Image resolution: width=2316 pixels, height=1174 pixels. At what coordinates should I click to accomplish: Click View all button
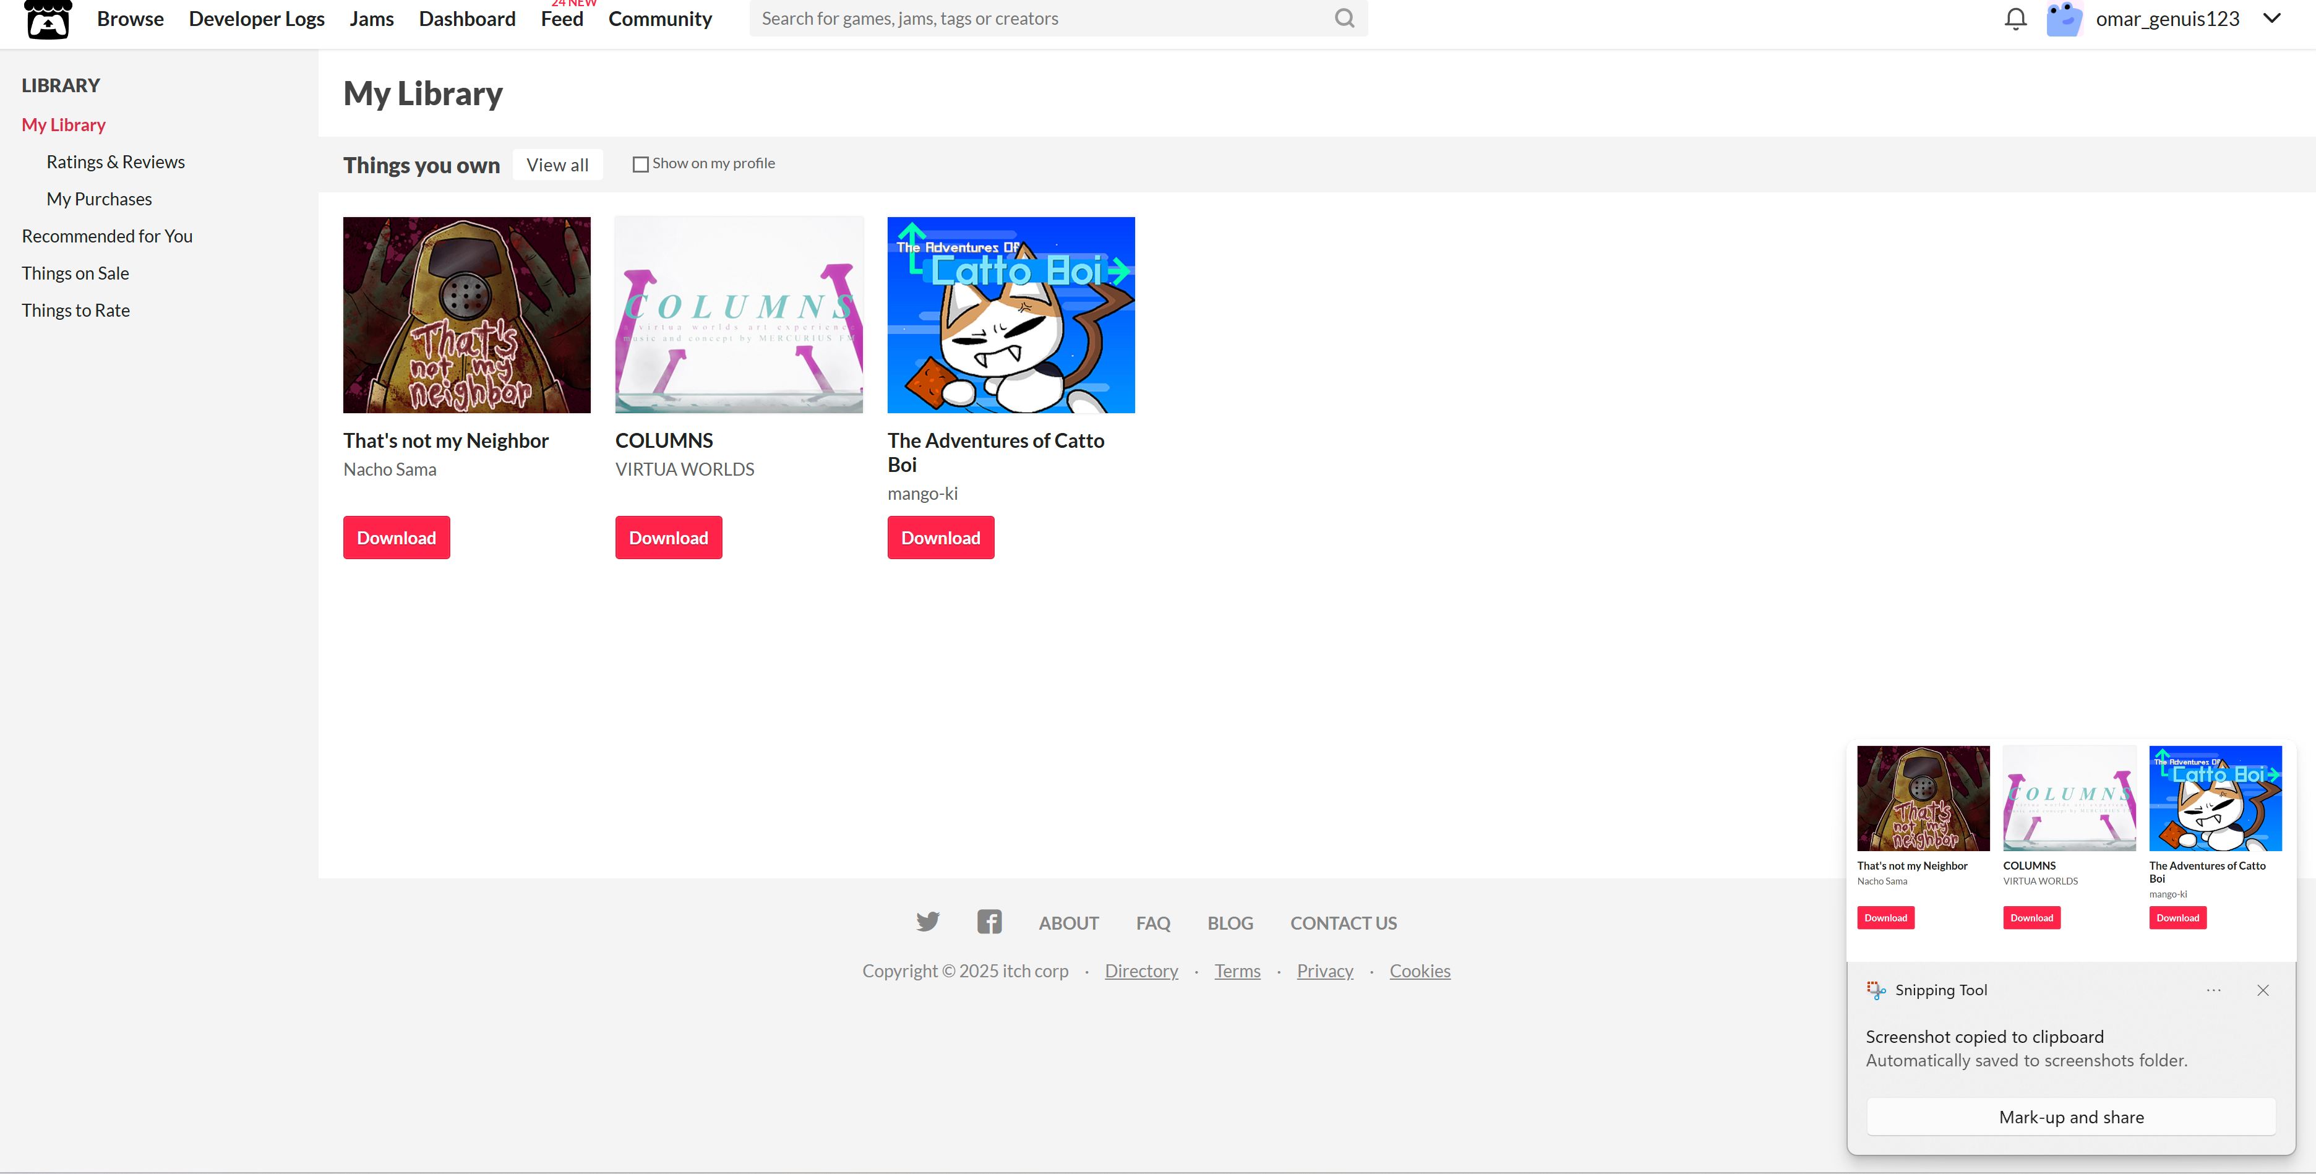[557, 165]
